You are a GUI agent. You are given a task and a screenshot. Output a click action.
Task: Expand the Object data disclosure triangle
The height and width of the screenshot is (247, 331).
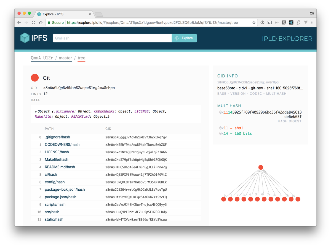tap(36, 112)
